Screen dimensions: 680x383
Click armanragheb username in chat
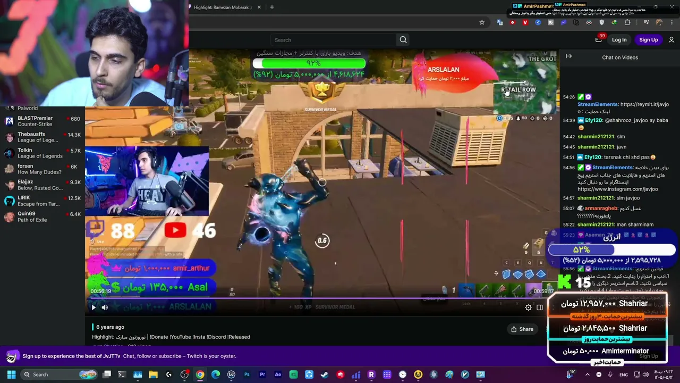pos(601,209)
